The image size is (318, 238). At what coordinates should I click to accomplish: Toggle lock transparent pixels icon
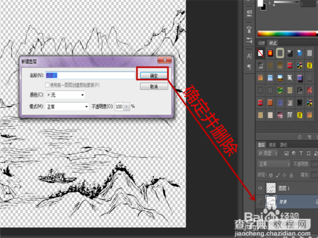(x=271, y=175)
